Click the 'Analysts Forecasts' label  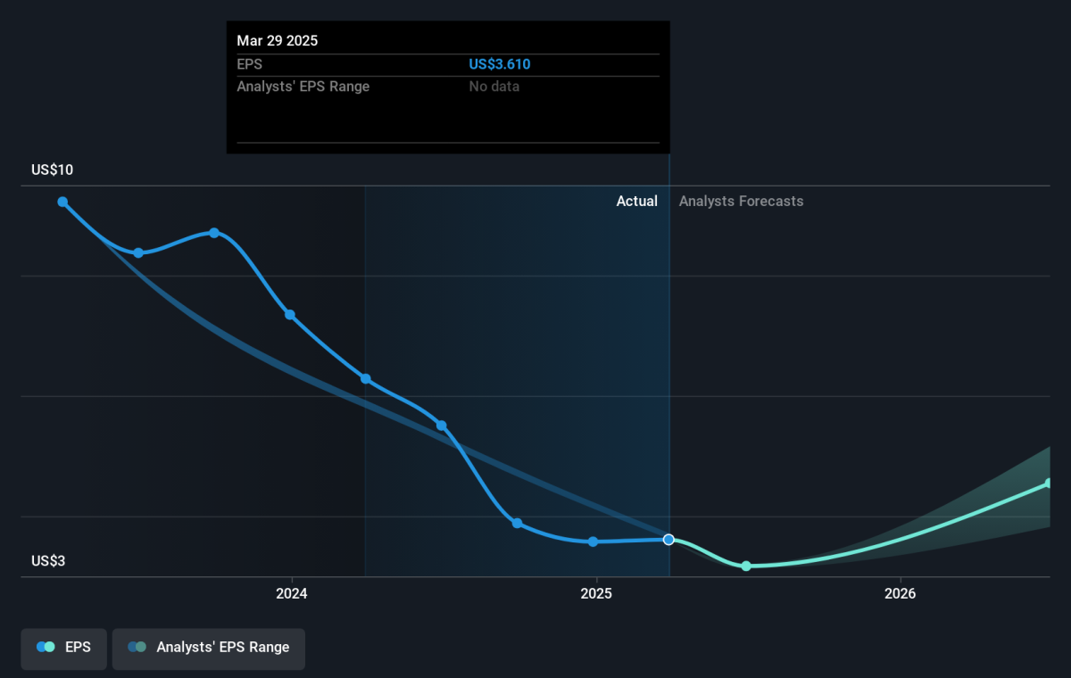point(741,202)
